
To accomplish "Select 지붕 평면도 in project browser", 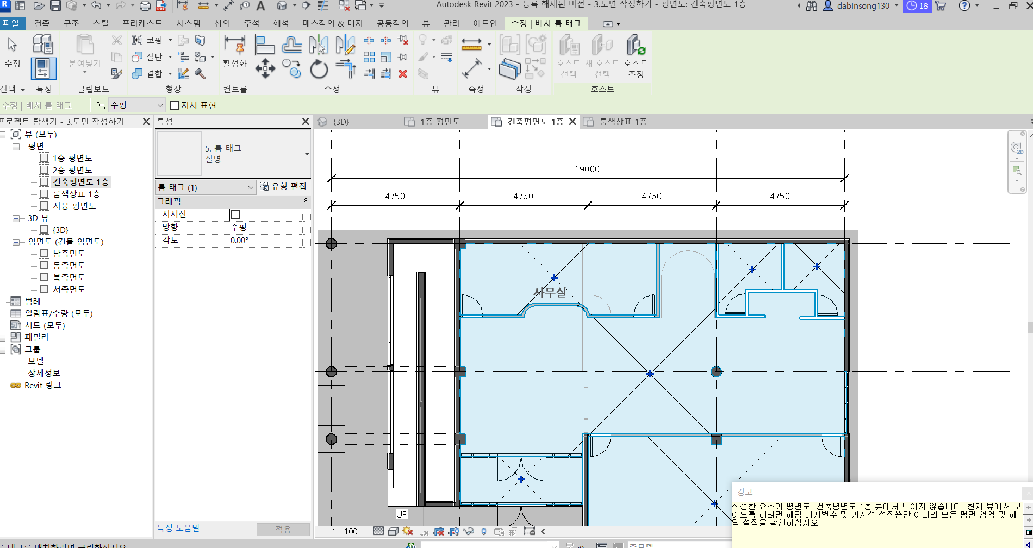I will 74,206.
